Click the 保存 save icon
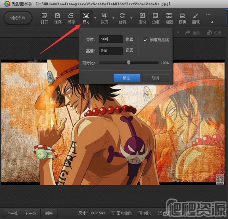Image resolution: width=228 pixels, height=219 pixels. (58, 18)
